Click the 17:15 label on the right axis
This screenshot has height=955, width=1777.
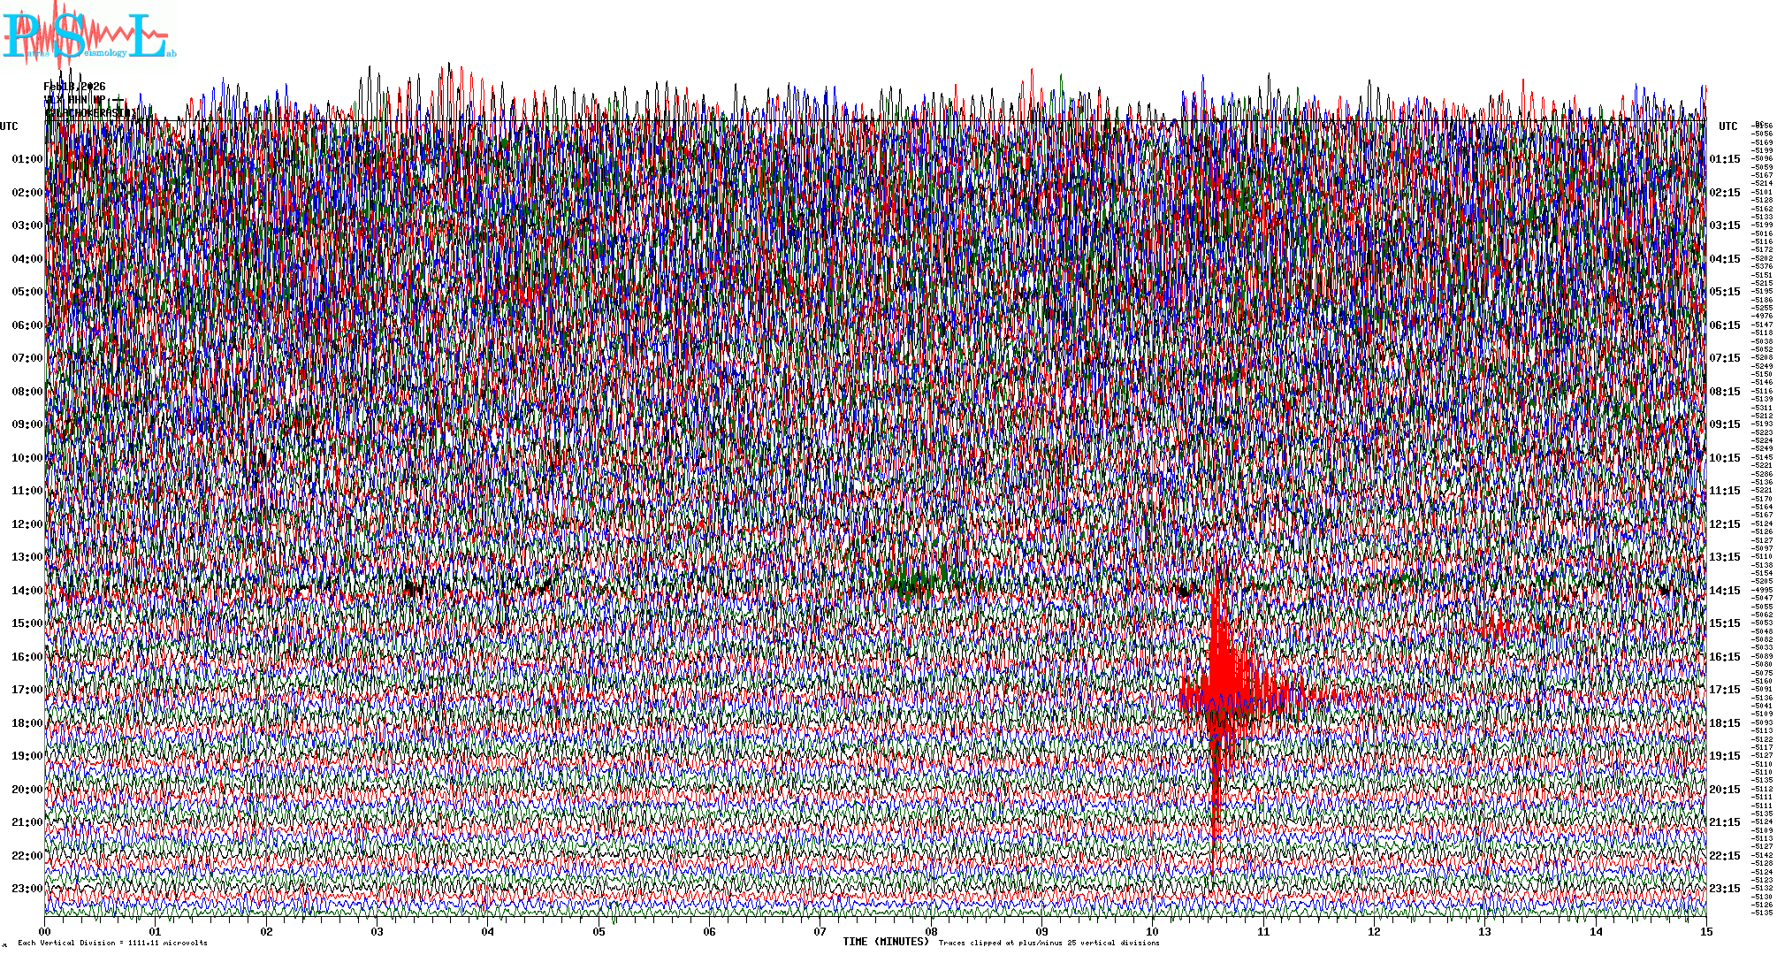[1724, 690]
